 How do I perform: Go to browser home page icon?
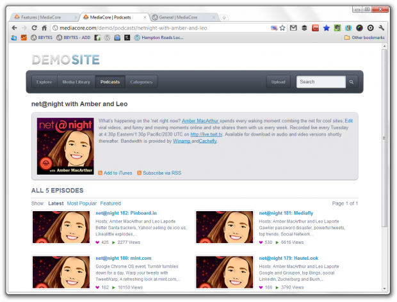pyautogui.click(x=44, y=28)
